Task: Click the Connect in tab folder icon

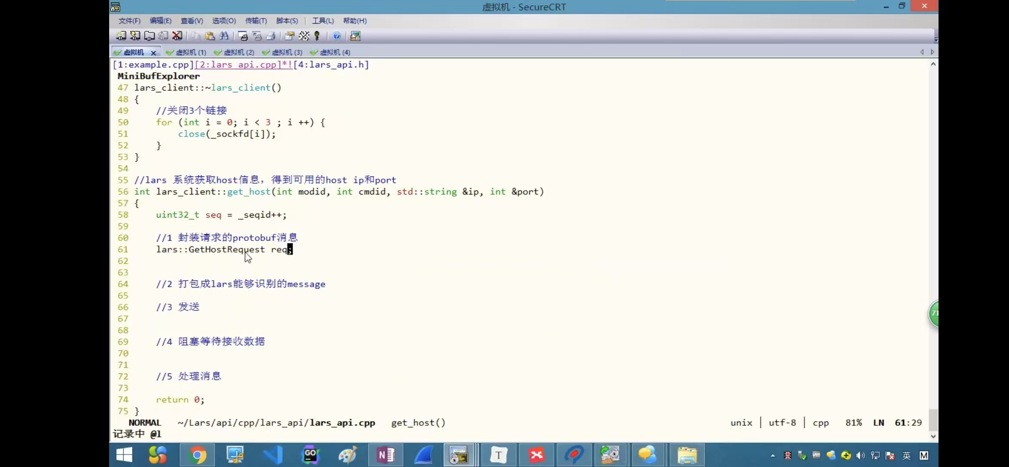Action: coord(150,36)
